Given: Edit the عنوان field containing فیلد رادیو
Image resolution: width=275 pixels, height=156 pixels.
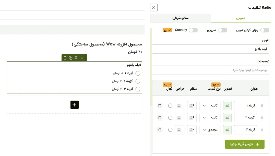Looking at the screenshot, I should tap(210, 49).
